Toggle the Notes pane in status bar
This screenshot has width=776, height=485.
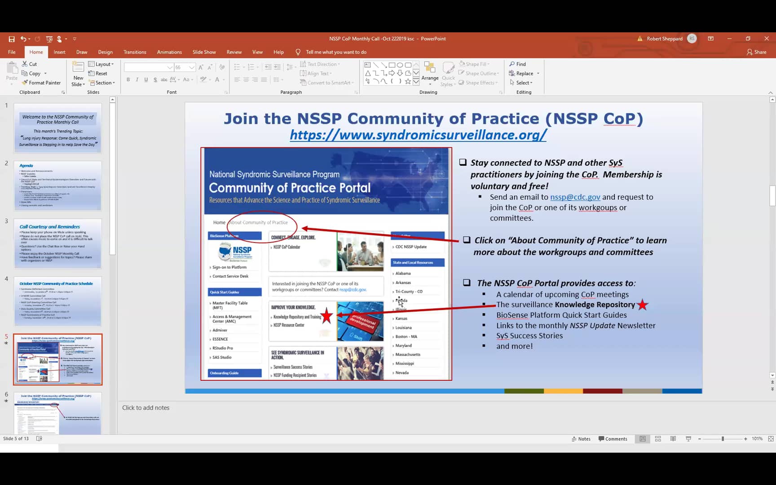click(x=581, y=439)
